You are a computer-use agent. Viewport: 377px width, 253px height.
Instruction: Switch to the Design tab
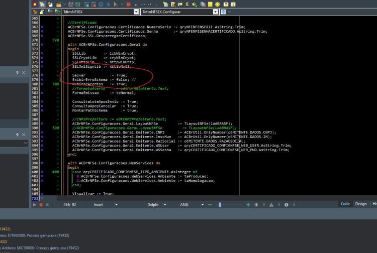pyautogui.click(x=360, y=204)
